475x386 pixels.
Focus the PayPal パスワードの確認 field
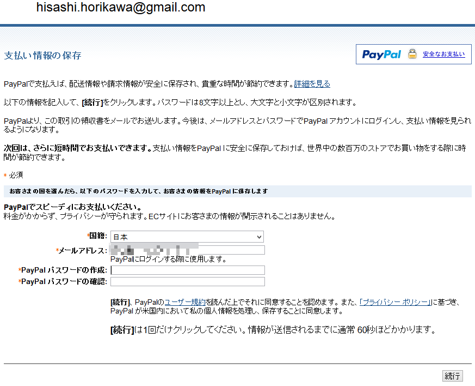[188, 282]
